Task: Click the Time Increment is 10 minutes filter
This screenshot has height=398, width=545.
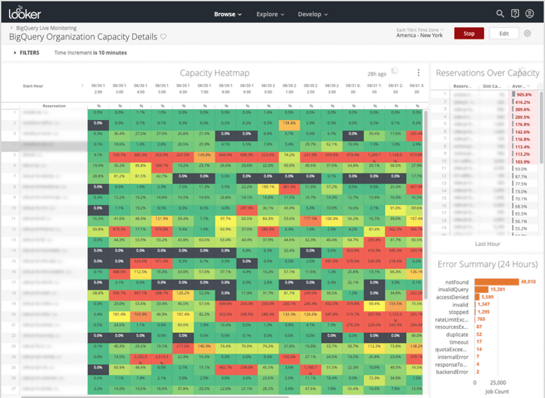Action: pos(90,53)
